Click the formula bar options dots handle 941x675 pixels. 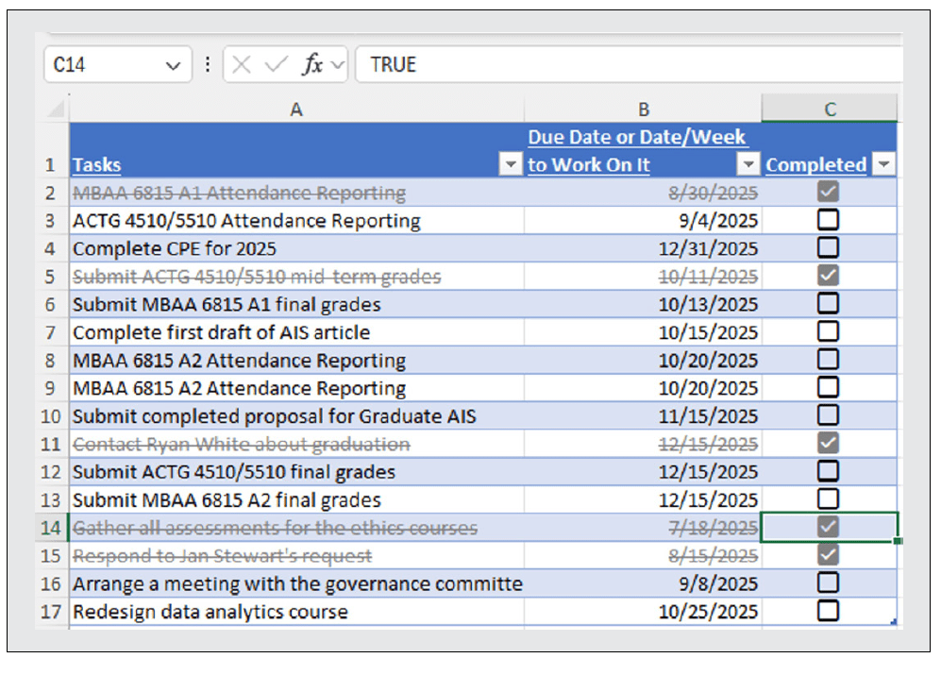208,65
